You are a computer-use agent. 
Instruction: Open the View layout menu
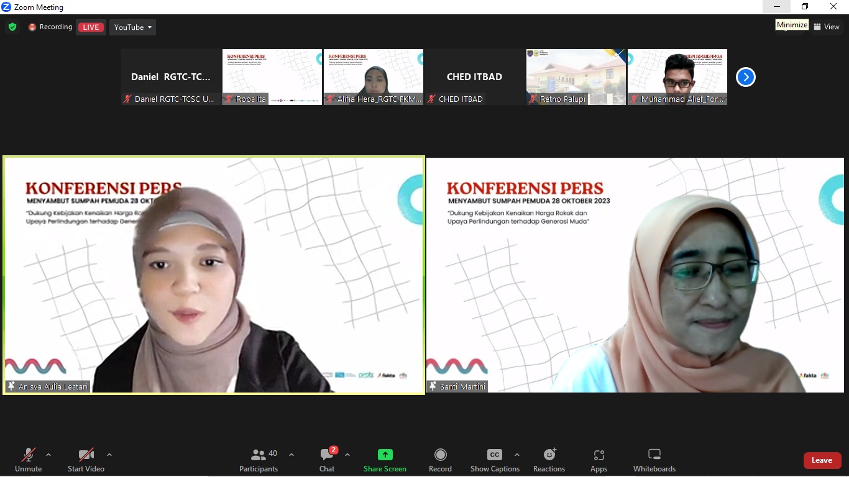click(827, 27)
